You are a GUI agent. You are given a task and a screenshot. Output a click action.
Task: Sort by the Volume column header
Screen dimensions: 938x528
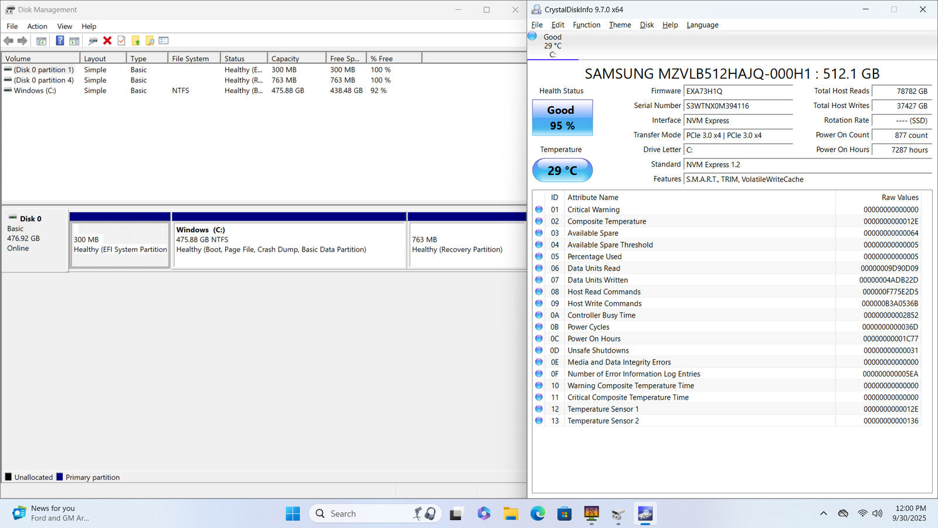click(41, 58)
